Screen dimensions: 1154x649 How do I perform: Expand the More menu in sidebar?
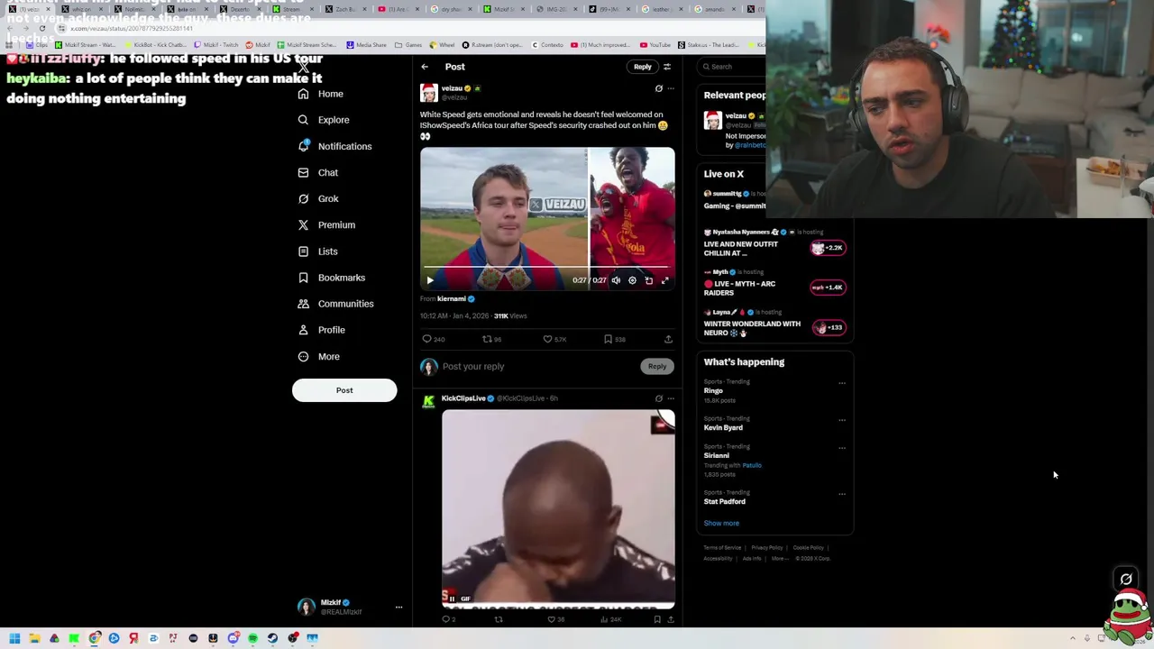pyautogui.click(x=318, y=357)
